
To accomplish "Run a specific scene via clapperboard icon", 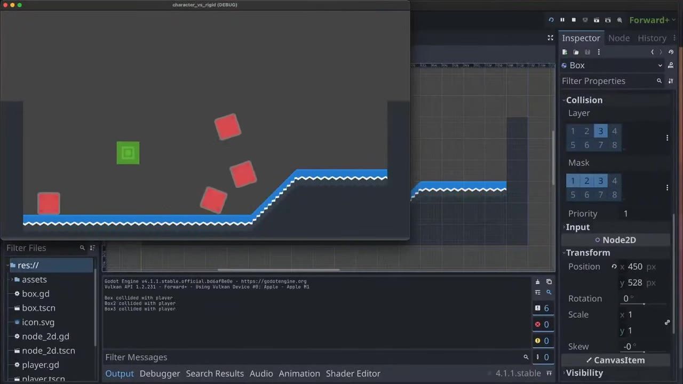I will (x=608, y=20).
